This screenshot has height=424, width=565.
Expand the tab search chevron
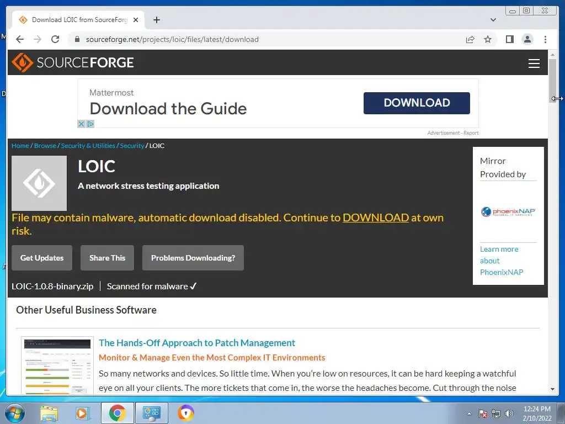point(493,20)
